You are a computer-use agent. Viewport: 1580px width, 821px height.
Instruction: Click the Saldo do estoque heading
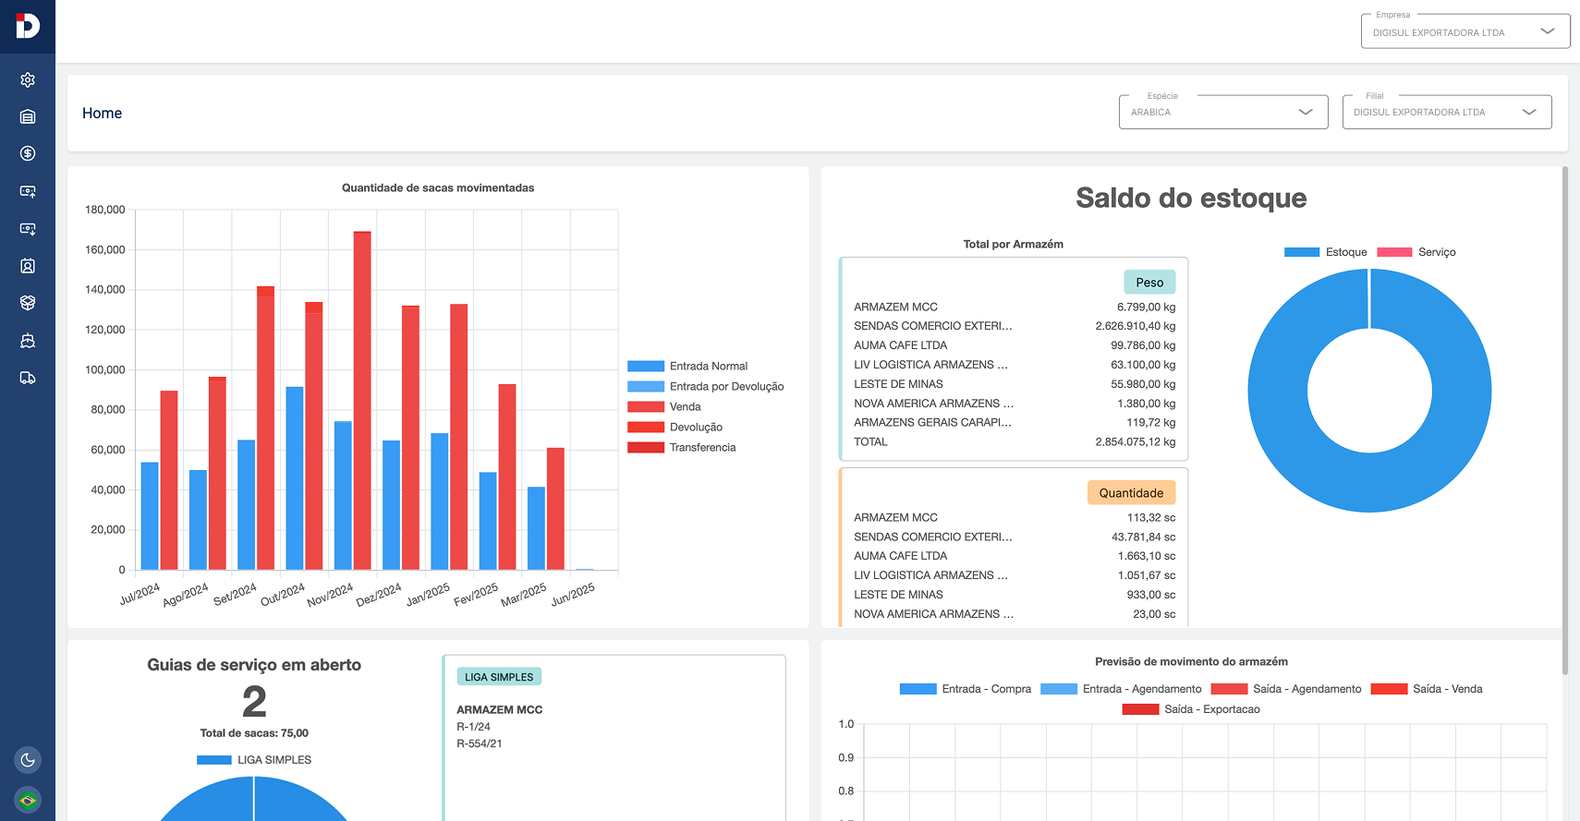[x=1191, y=198]
